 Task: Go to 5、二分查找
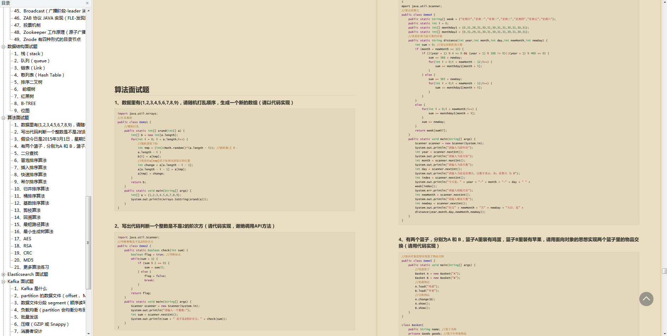(x=26, y=153)
